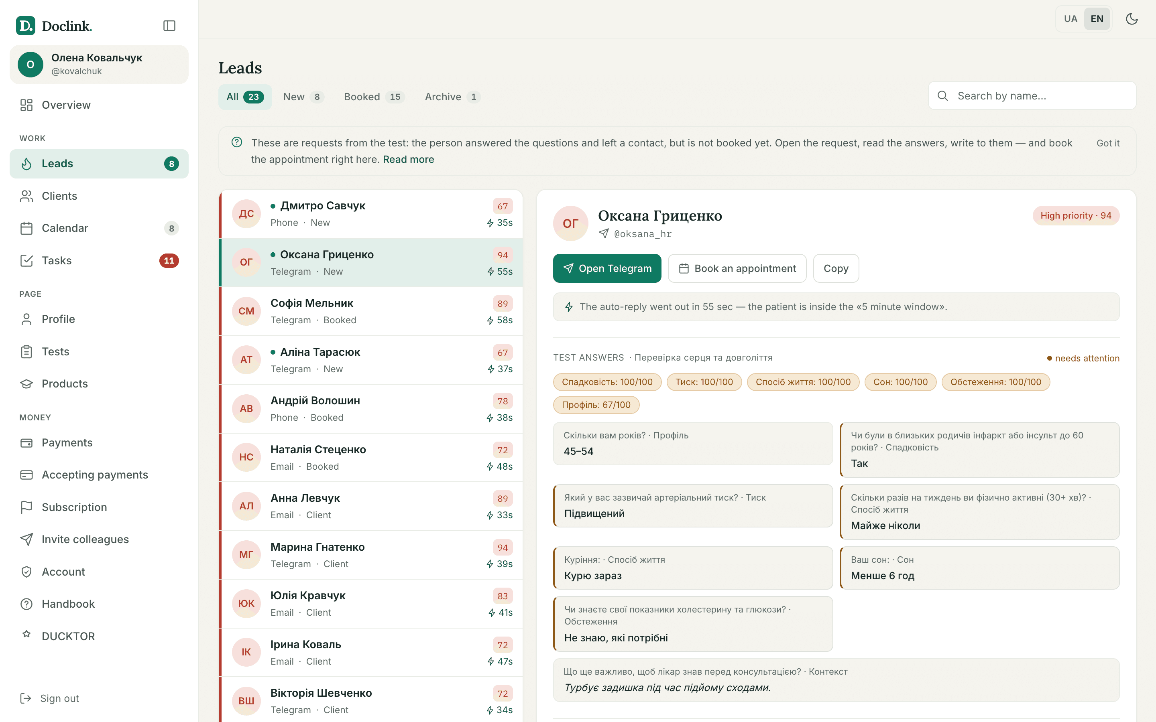Screen dimensions: 1156x722
Task: Open Subscription page
Action: [x=99, y=507]
